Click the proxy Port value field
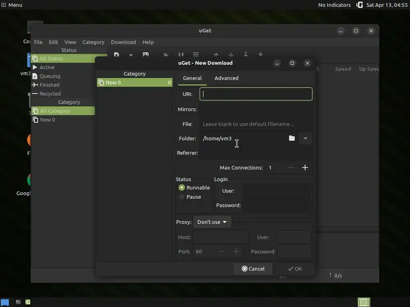The width and height of the screenshot is (410, 307). click(204, 251)
